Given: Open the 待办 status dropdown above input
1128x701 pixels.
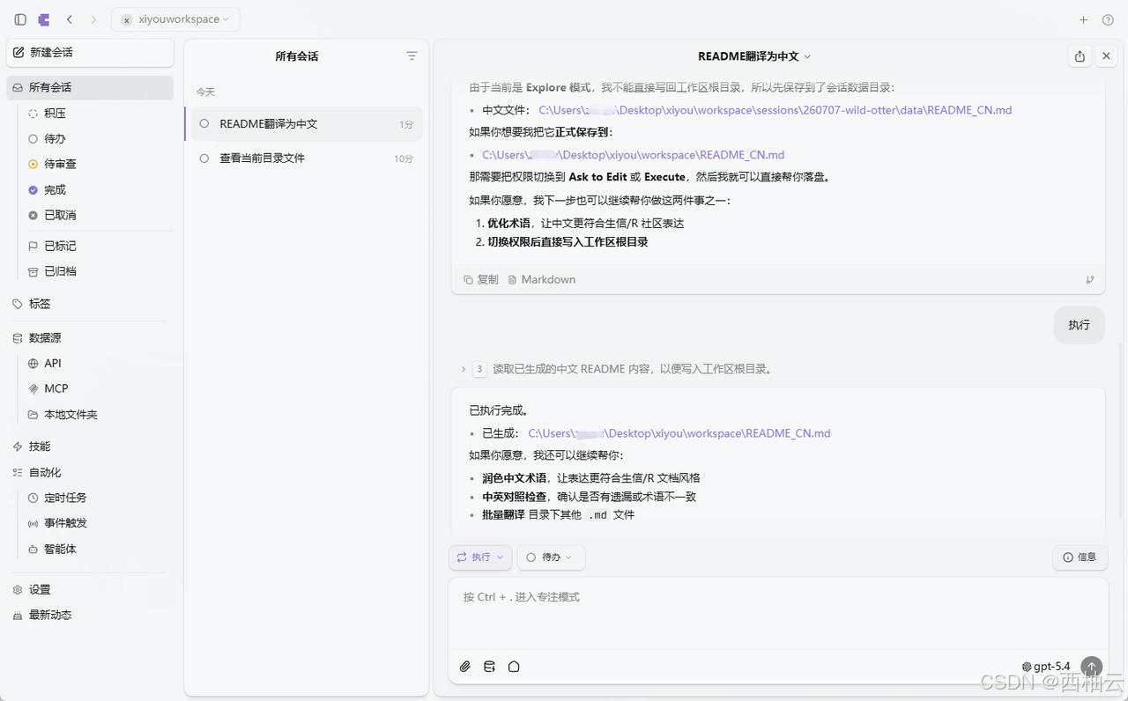Looking at the screenshot, I should (551, 557).
